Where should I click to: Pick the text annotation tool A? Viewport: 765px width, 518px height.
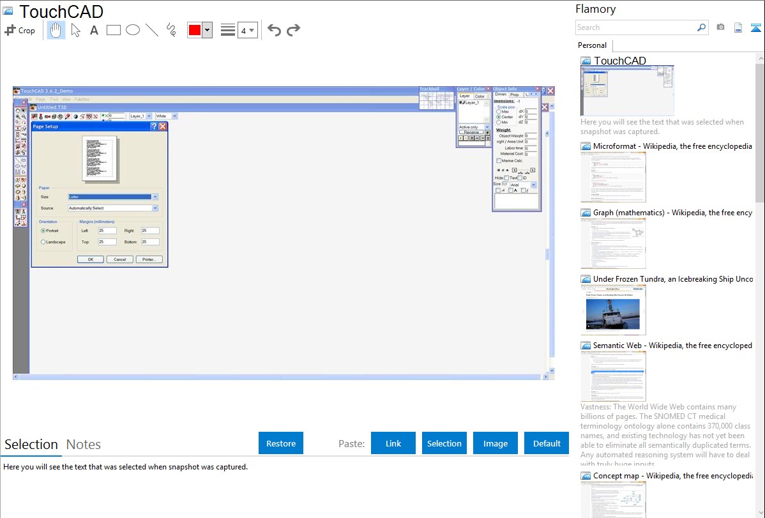[x=94, y=30]
